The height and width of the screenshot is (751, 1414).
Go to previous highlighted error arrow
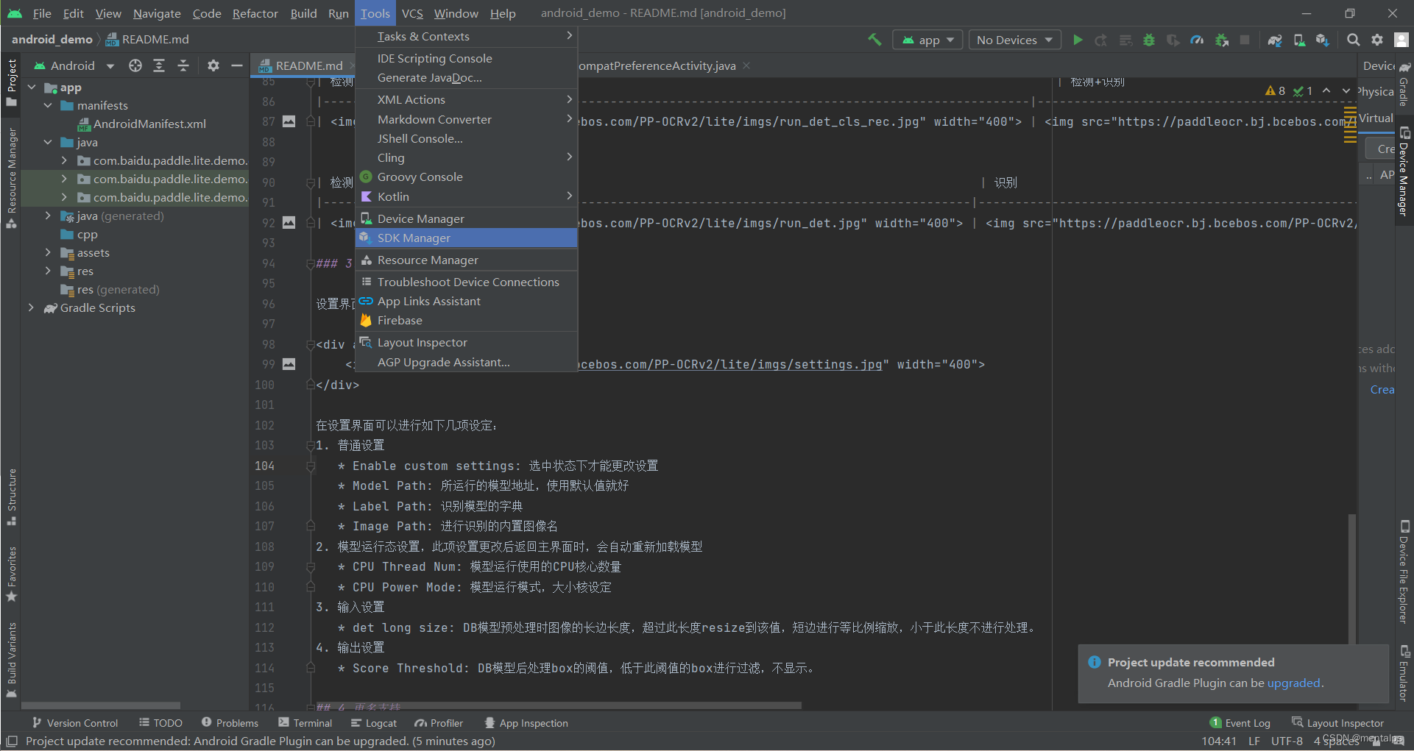click(x=1326, y=90)
